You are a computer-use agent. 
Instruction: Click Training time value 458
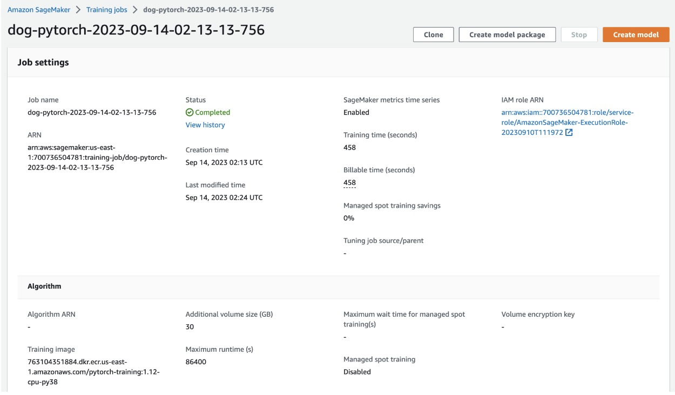point(349,147)
